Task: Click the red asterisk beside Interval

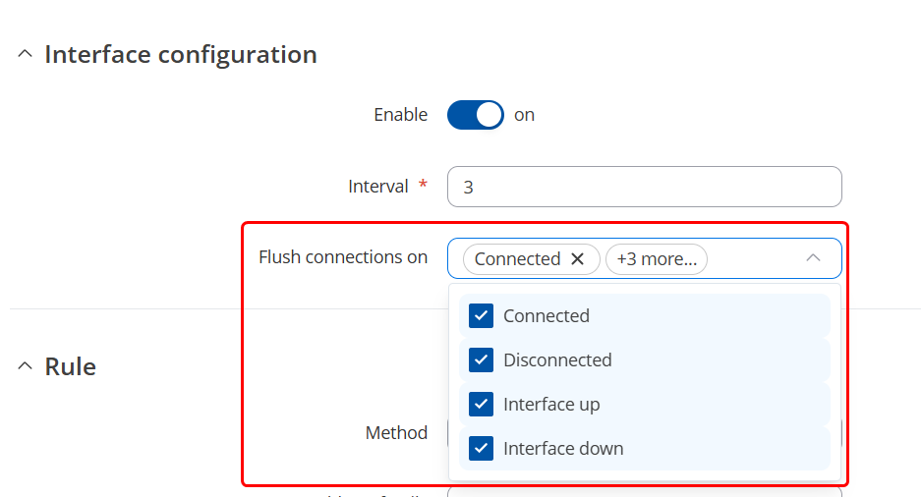Action: tap(424, 185)
